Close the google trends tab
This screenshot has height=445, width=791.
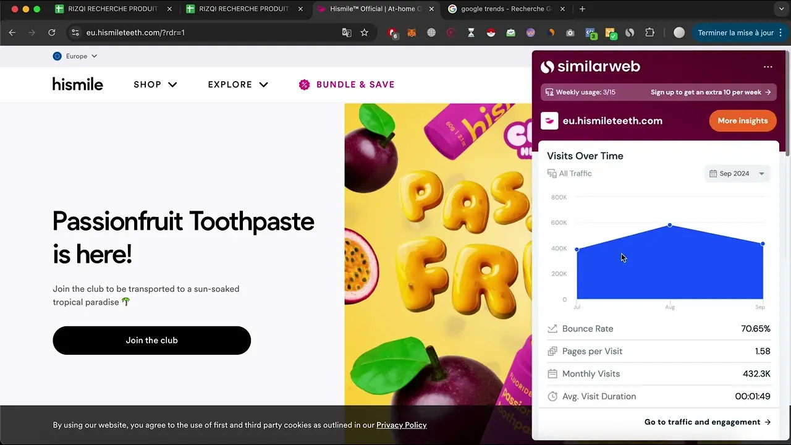click(x=562, y=9)
